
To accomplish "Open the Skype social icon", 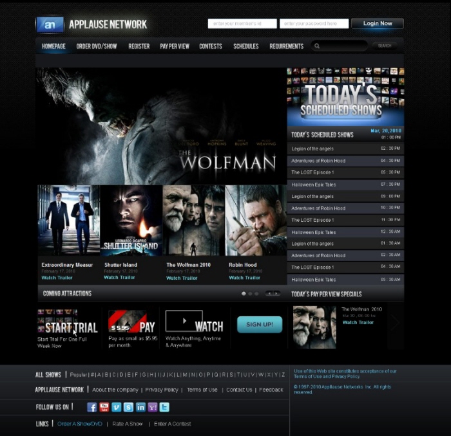I will pyautogui.click(x=128, y=407).
